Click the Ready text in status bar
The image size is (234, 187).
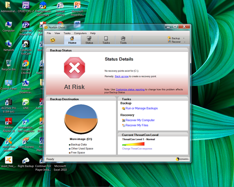pyautogui.click(x=50, y=159)
